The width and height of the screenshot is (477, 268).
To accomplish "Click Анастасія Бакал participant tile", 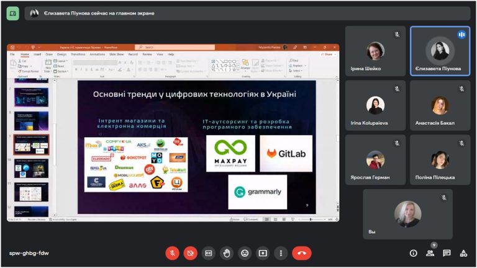I will coord(440,105).
